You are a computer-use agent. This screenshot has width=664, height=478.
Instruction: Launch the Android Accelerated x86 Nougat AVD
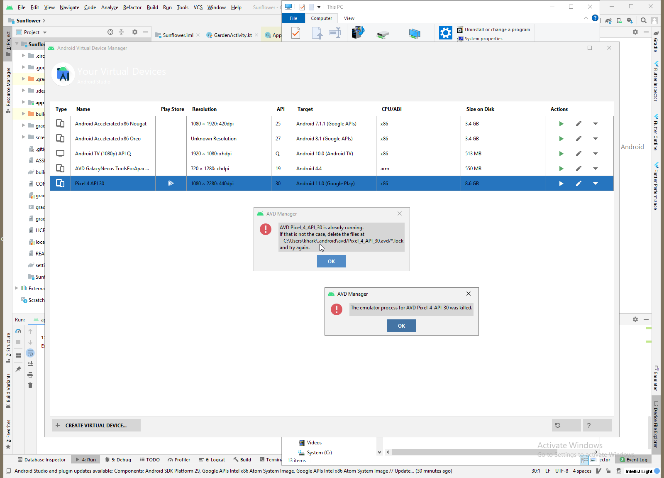tap(561, 124)
